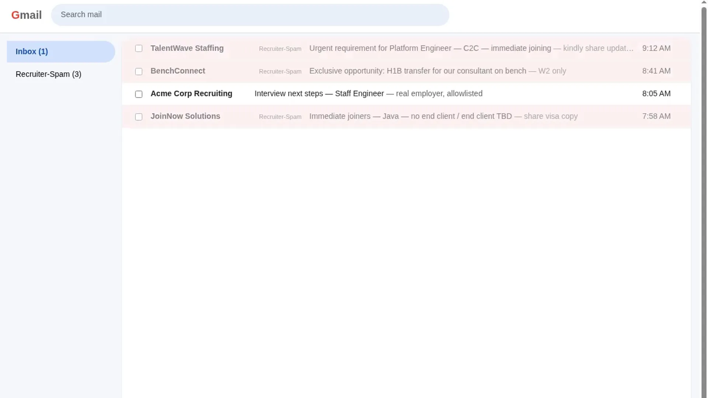Open the Interview next steps Staff Engineer subject
Screen dimensions: 708x398
point(319,94)
